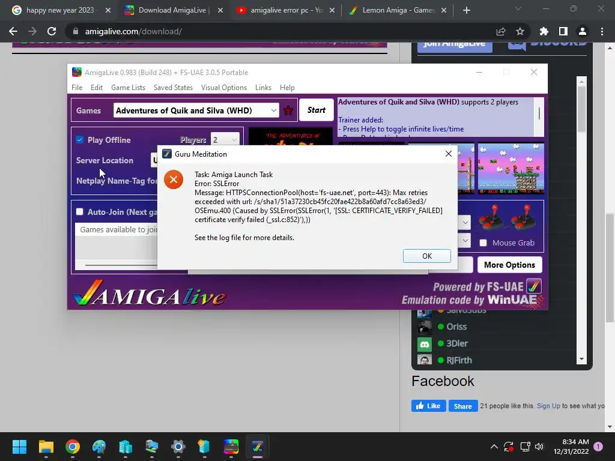Screen dimensions: 615x461
Task: Open a new browser tab
Action: click(x=466, y=10)
